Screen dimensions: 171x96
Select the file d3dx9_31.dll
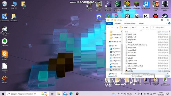click(131, 34)
